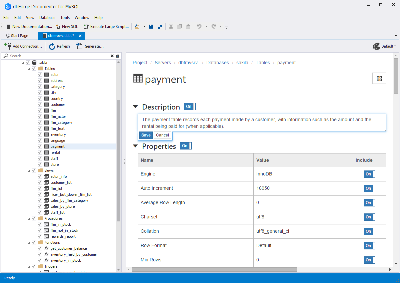The image size is (400, 283).
Task: Click the Tables folder icon
Action: [x=40, y=69]
